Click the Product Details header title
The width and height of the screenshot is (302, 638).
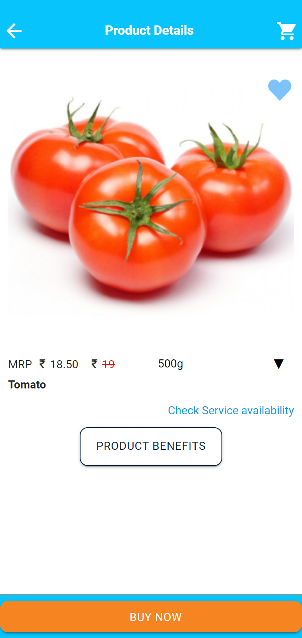(149, 30)
